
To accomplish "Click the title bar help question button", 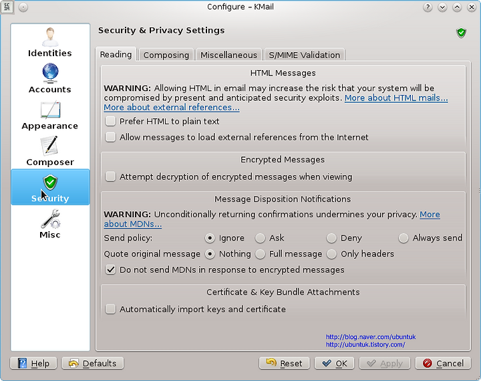I will tap(428, 7).
